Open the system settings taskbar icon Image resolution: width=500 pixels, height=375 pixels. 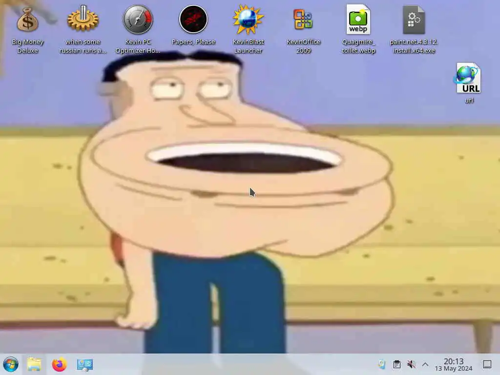click(85, 364)
